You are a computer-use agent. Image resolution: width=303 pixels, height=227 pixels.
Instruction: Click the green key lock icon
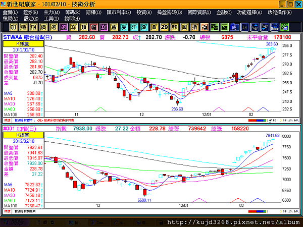pyautogui.click(x=285, y=27)
